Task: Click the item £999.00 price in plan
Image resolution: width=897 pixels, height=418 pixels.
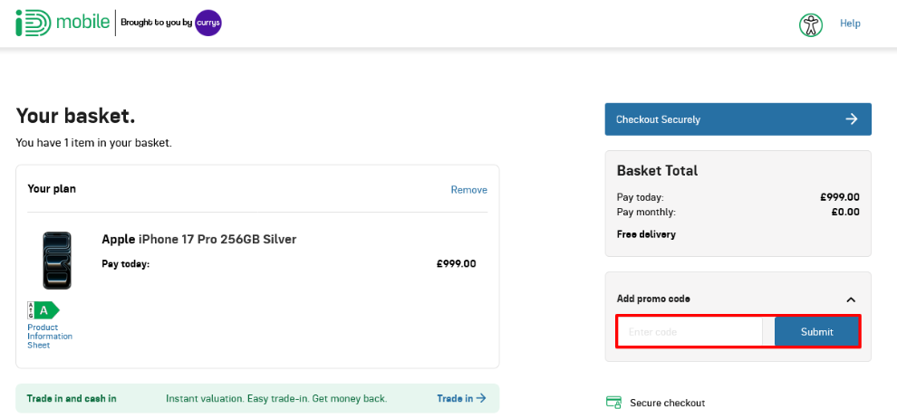Action: click(456, 264)
